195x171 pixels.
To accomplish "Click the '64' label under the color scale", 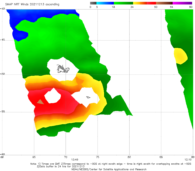I will (172, 7).
